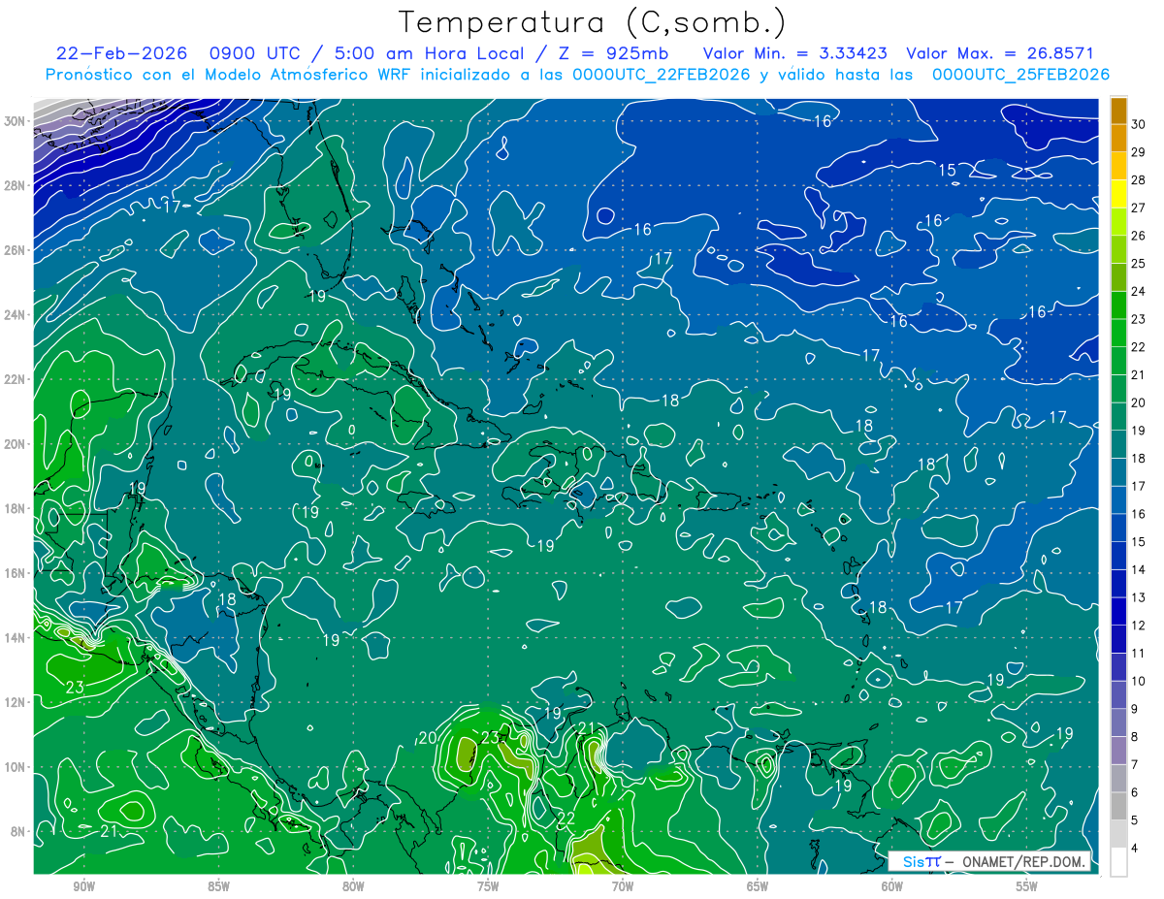Image resolution: width=1164 pixels, height=899 pixels.
Task: Click colorbar scale label "6"
Action: tap(1136, 793)
